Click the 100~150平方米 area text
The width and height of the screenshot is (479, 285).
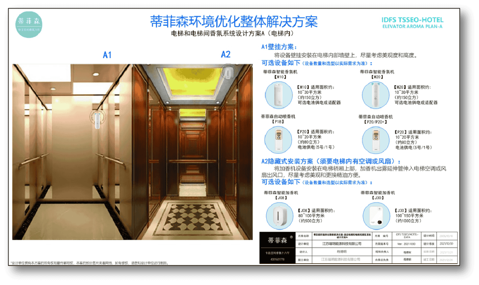(409, 216)
